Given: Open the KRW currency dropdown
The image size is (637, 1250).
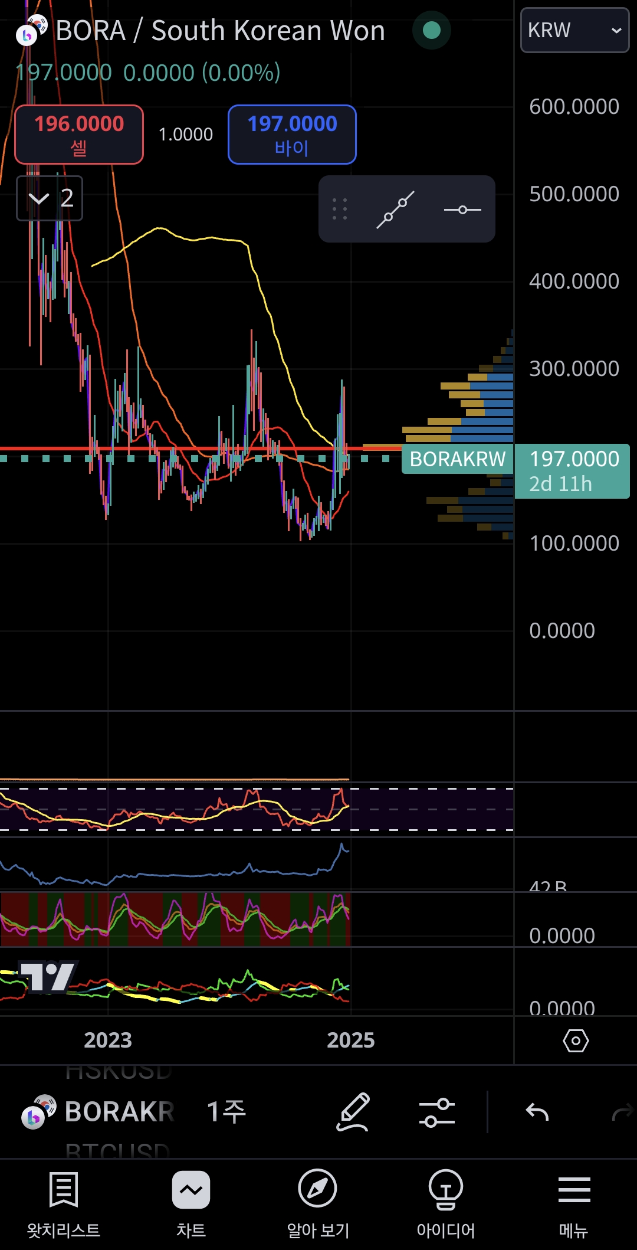Looking at the screenshot, I should coord(574,30).
